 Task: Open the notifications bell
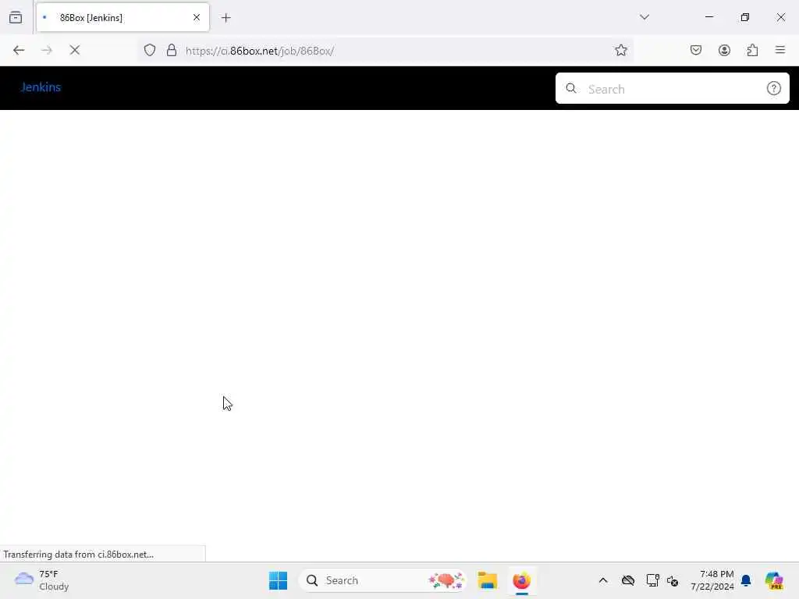click(746, 580)
